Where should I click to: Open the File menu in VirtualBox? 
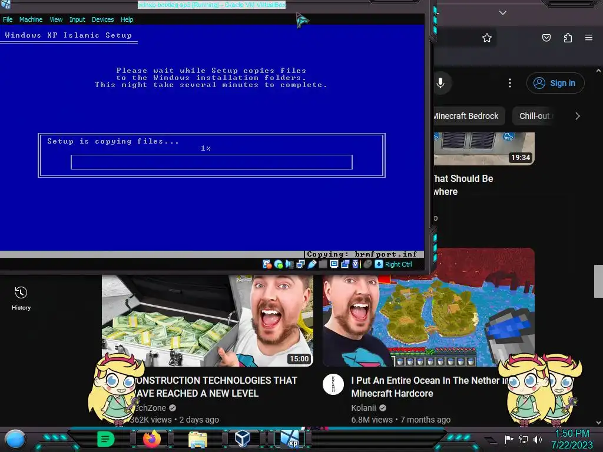(x=8, y=19)
